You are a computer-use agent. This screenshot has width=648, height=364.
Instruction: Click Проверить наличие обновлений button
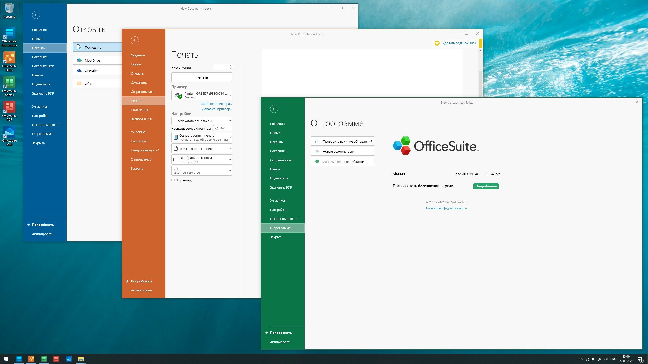click(342, 141)
